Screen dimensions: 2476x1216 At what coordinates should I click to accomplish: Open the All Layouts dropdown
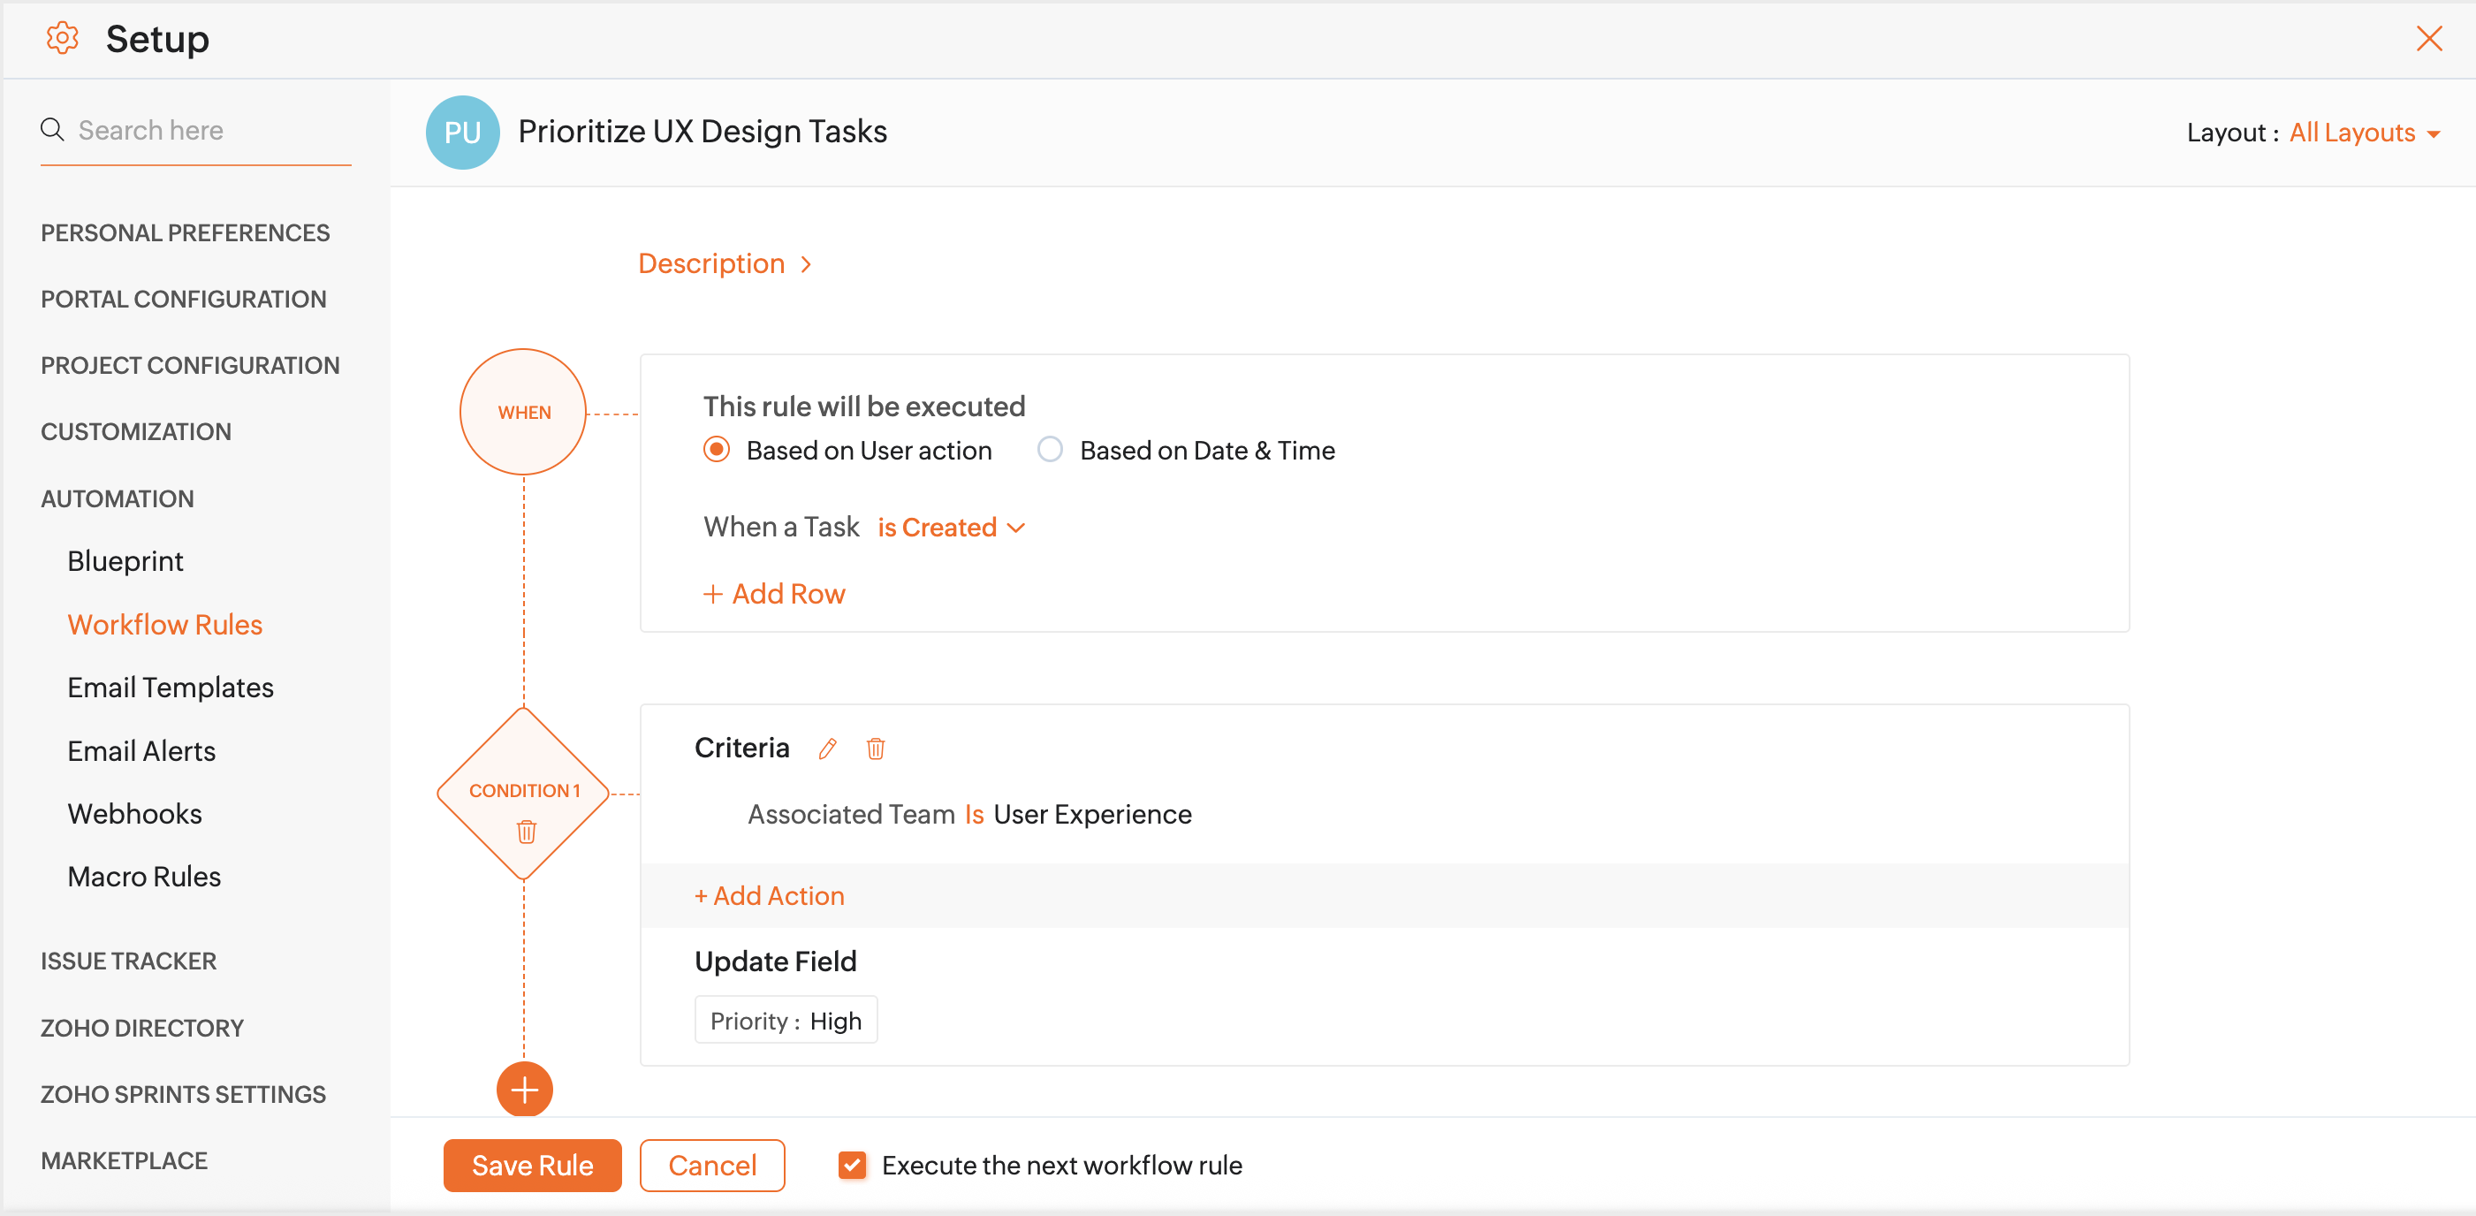(x=2364, y=133)
